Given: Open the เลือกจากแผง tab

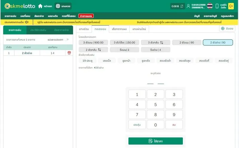Looking at the screenshot, I should pos(119,29).
